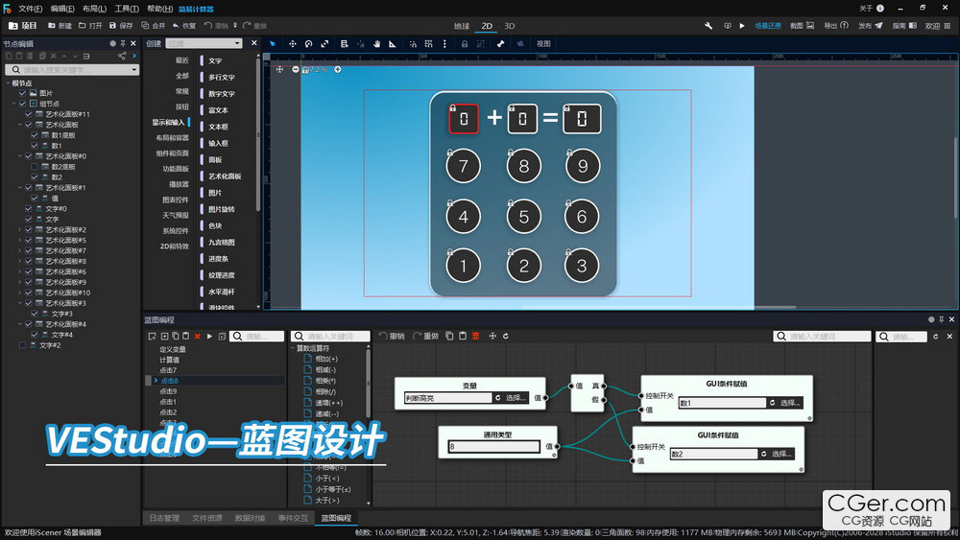Open the presentation screen icon near play
960x540 pixels.
coord(728,26)
